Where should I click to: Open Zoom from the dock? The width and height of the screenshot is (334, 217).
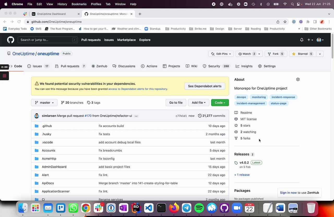click(x=237, y=208)
